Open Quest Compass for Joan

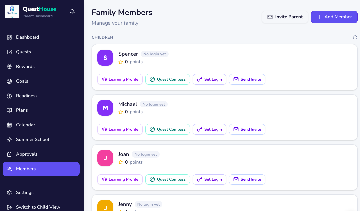pos(168,179)
